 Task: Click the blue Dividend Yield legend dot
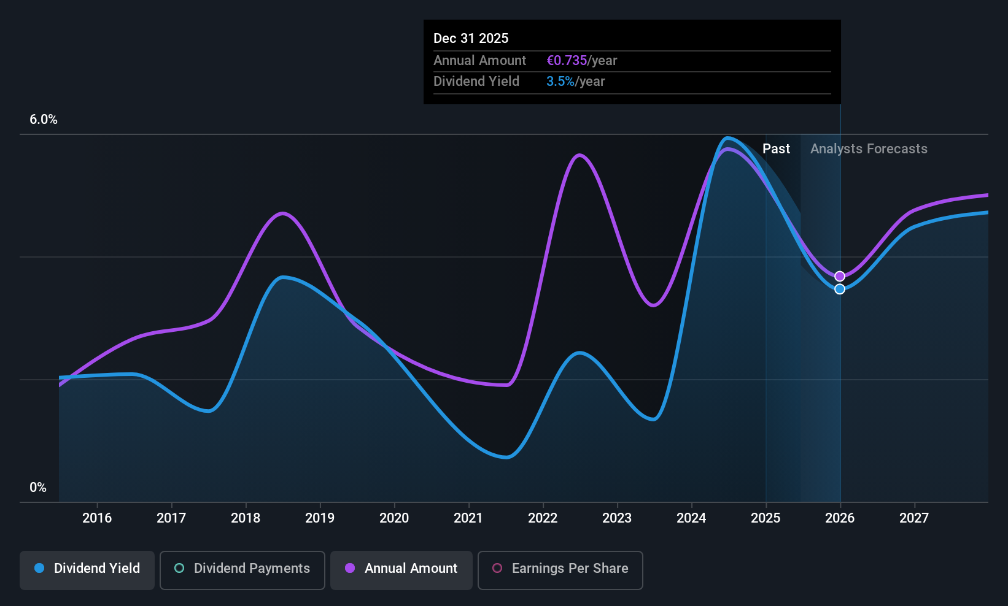(x=39, y=568)
